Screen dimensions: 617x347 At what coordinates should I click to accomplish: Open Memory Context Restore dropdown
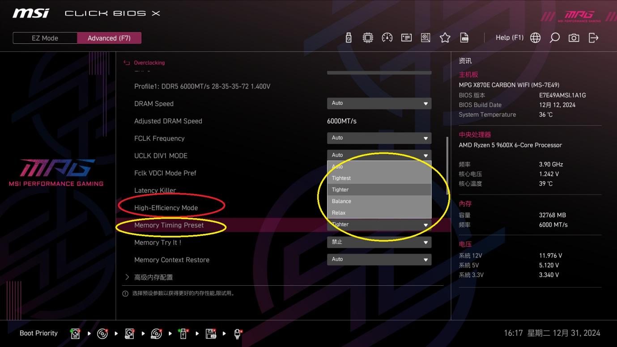point(379,259)
